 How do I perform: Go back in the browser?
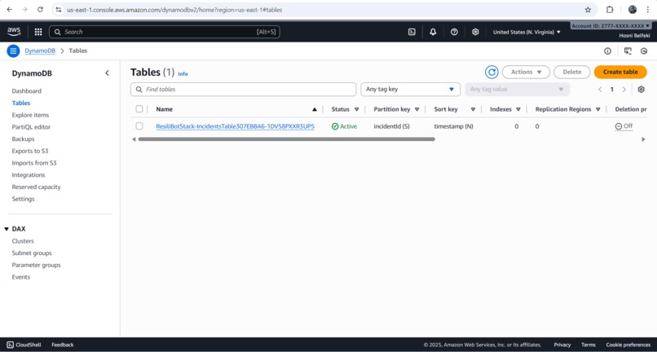pyautogui.click(x=9, y=9)
